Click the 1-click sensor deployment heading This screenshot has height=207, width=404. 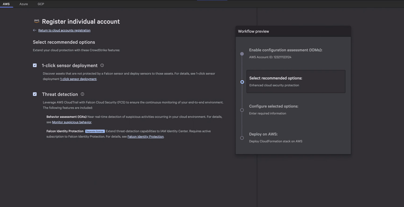pyautogui.click(x=70, y=65)
